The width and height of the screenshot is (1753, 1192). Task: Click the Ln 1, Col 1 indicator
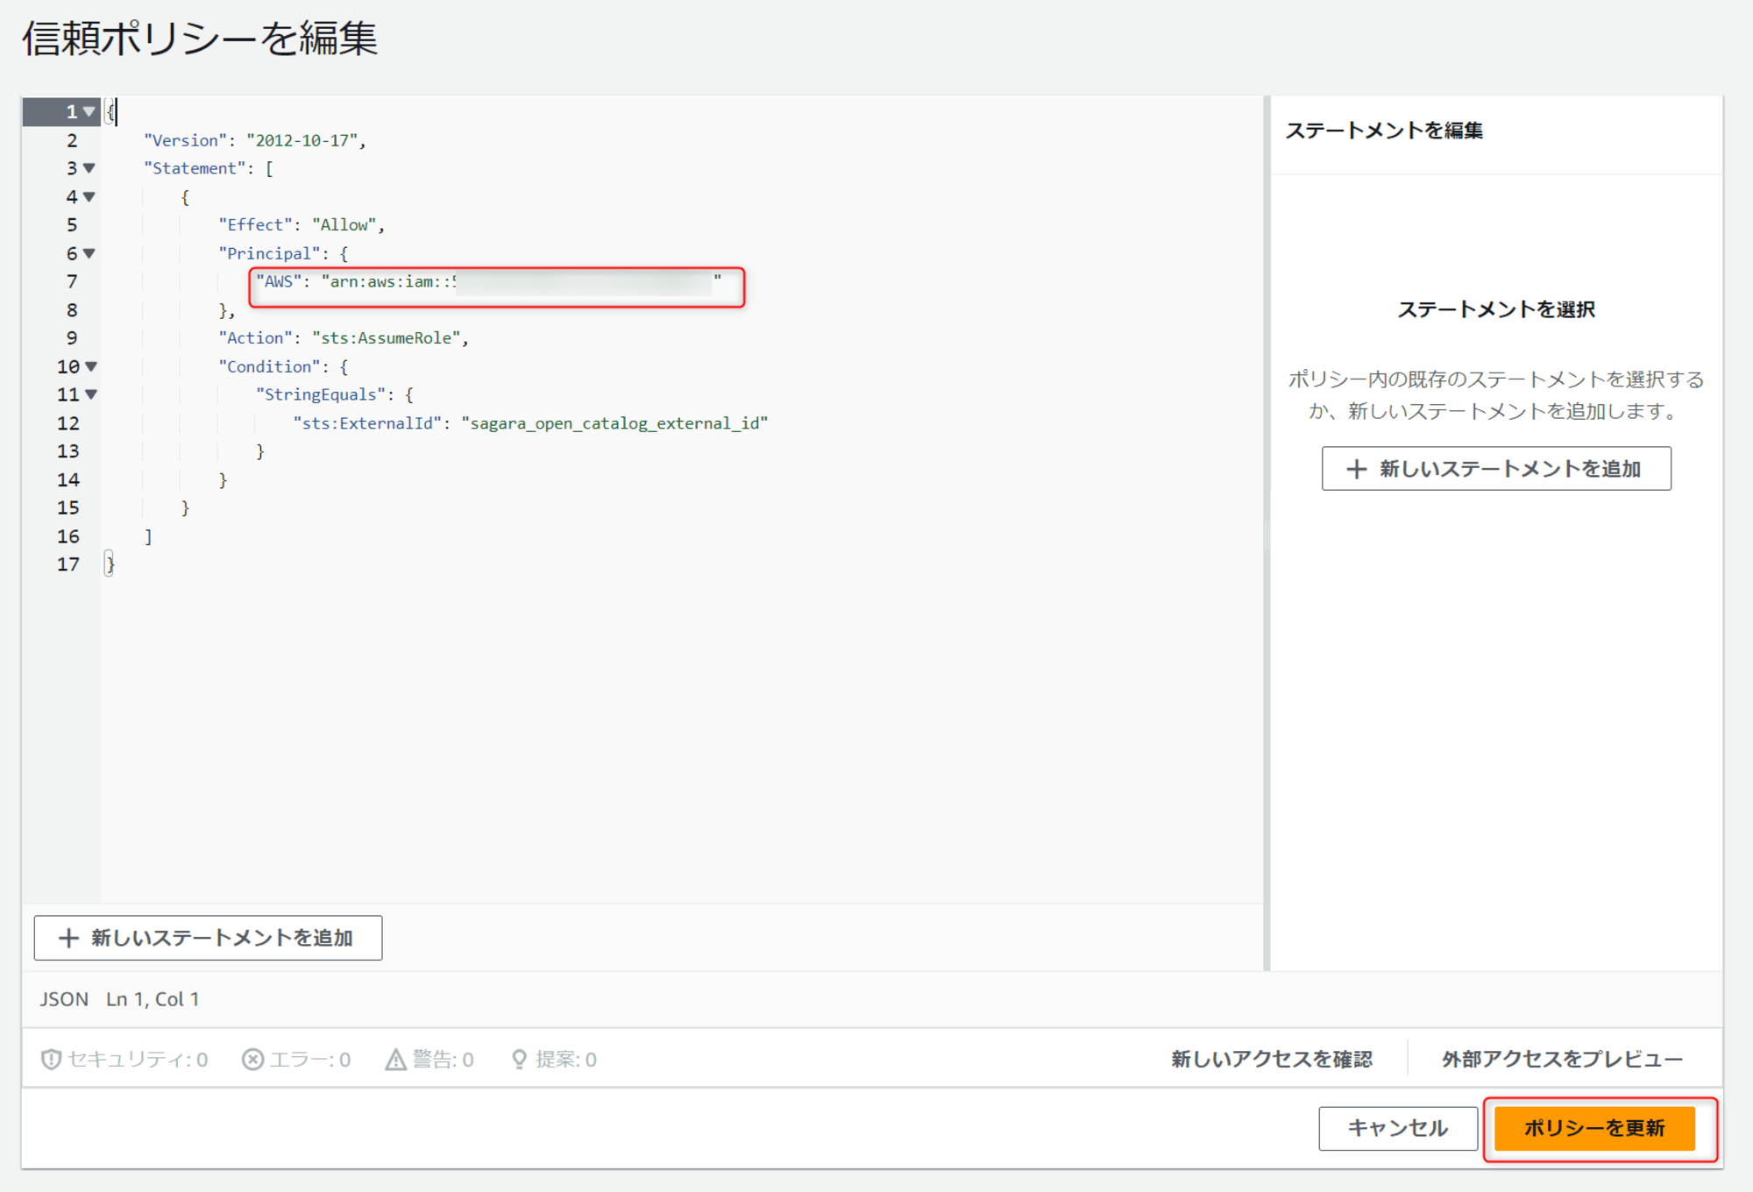coord(153,999)
